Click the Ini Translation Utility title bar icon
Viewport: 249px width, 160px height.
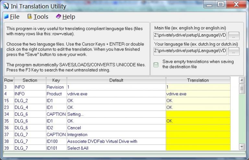pos(6,6)
